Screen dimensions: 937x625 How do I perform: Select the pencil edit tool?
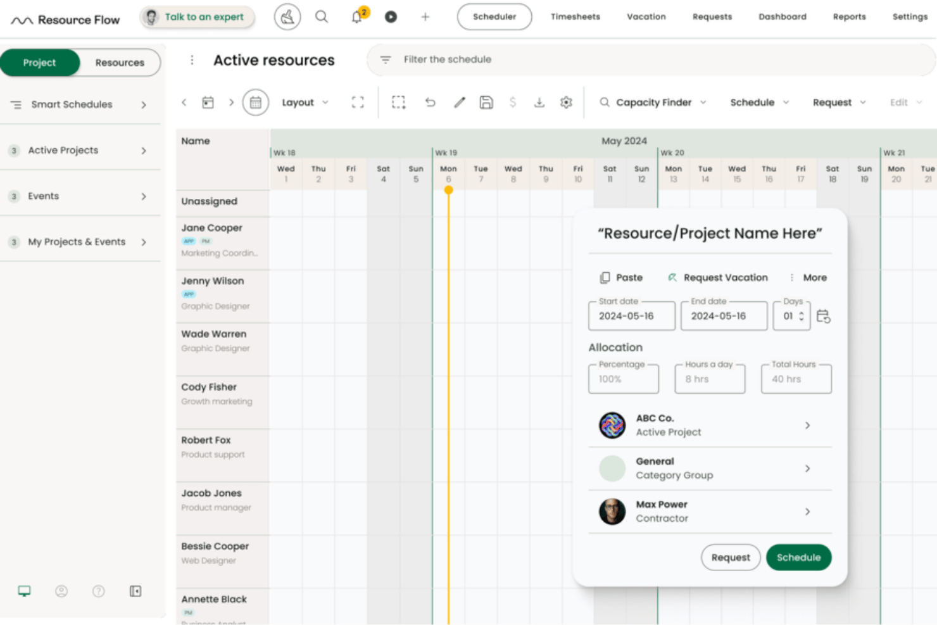[x=460, y=102]
